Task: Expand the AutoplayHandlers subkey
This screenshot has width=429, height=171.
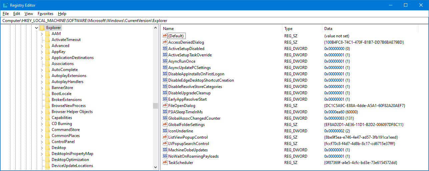Action: [42, 82]
